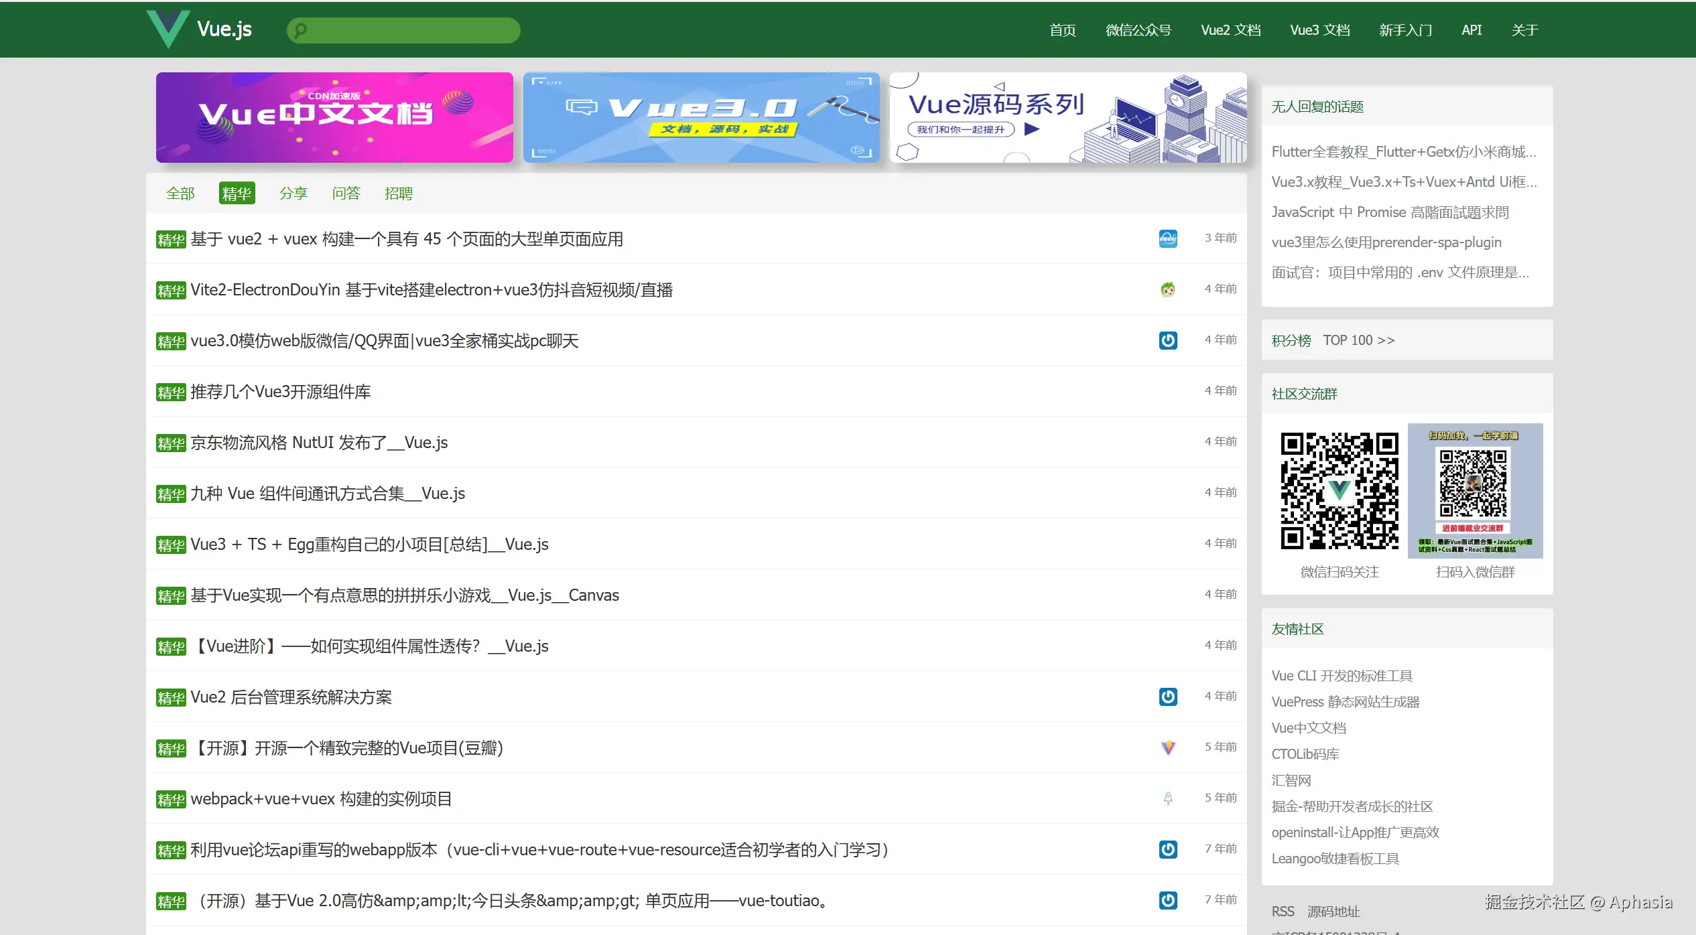The height and width of the screenshot is (935, 1696).
Task: Switch to the 问答 tab
Action: click(x=346, y=194)
